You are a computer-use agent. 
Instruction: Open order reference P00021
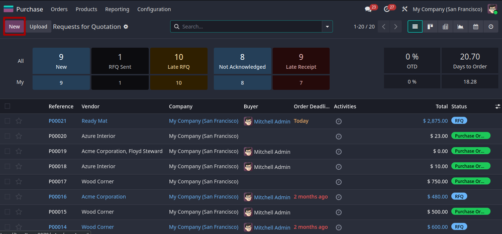pyautogui.click(x=58, y=121)
